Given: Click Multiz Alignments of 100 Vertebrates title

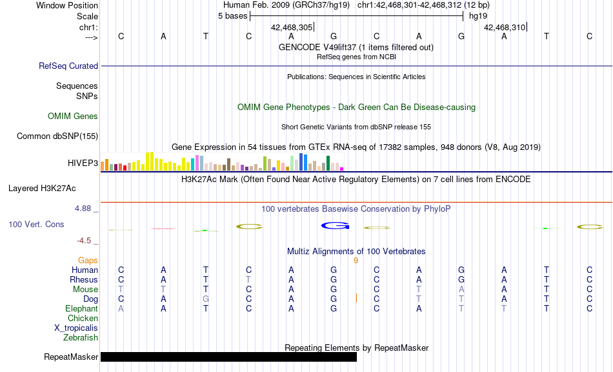Looking at the screenshot, I should pos(356,252).
